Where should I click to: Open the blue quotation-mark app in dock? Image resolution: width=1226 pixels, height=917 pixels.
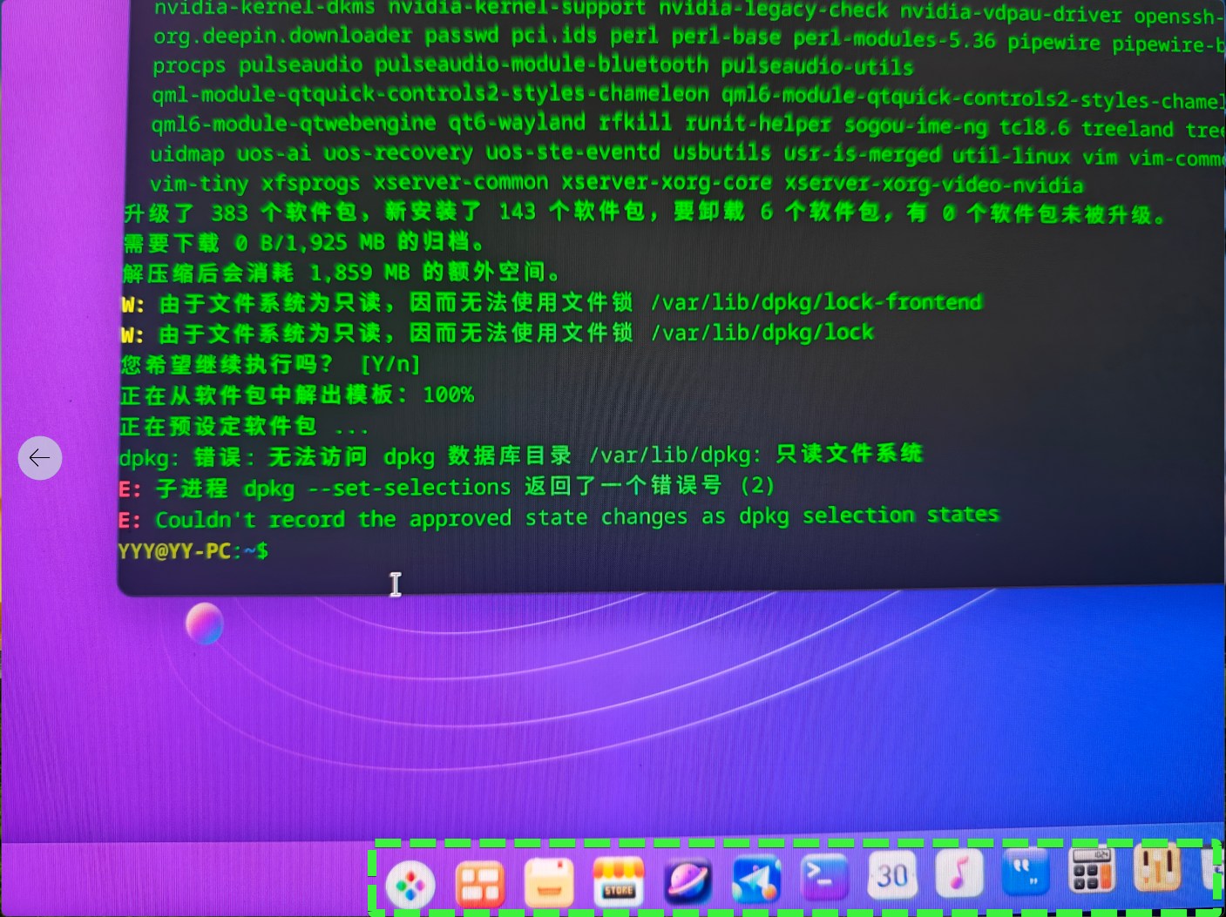pos(1026,871)
